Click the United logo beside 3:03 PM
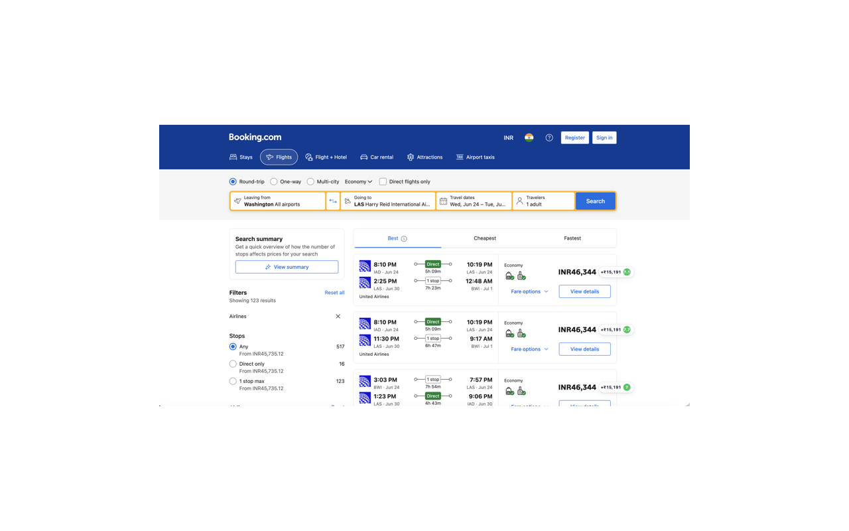Viewport: 849px width, 531px height. pyautogui.click(x=365, y=381)
